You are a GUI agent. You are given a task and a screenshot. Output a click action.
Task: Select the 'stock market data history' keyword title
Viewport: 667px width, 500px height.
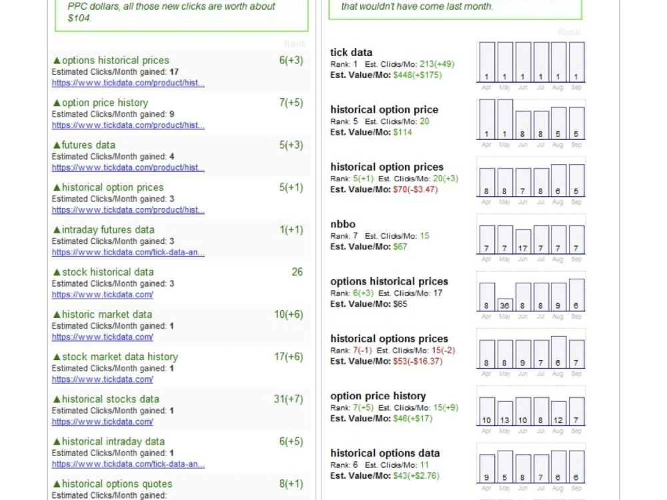tap(120, 357)
